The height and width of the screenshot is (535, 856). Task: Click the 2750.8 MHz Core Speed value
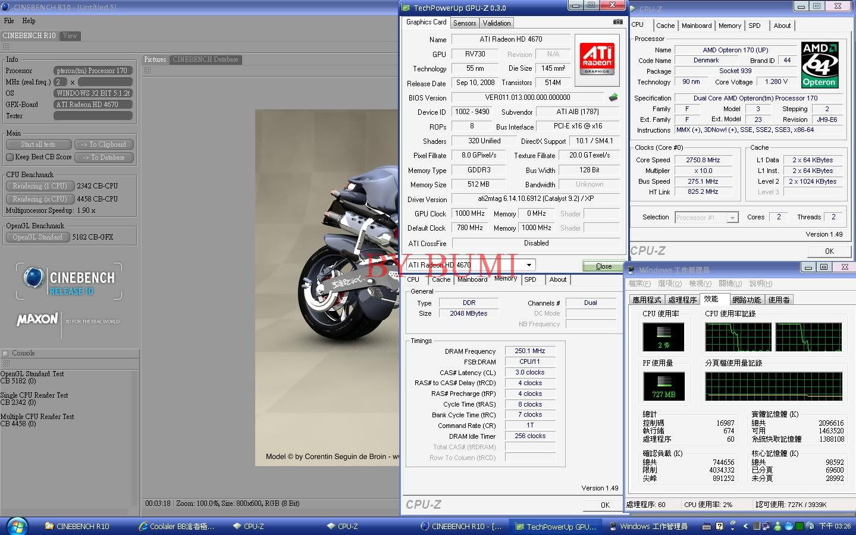(x=703, y=160)
